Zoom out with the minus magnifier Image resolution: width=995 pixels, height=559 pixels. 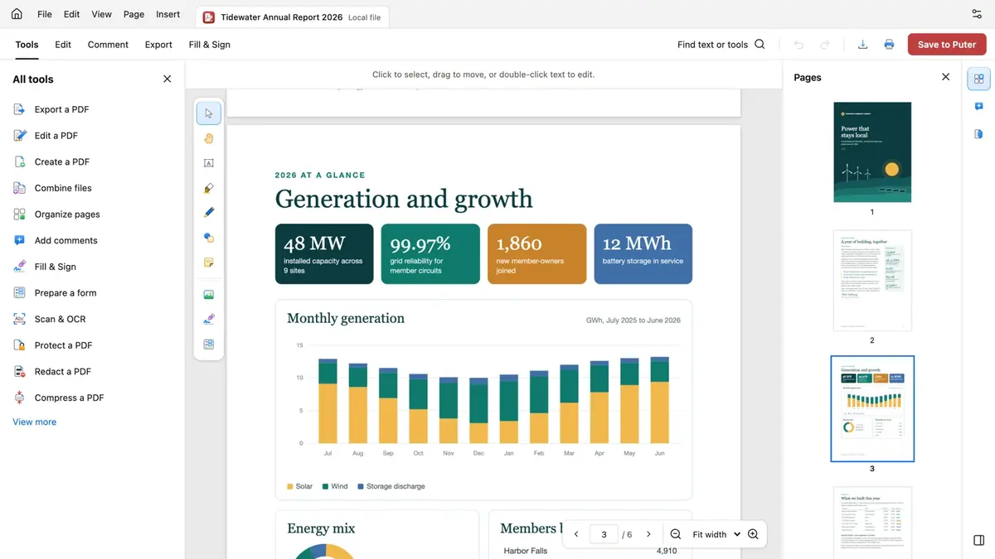(676, 534)
